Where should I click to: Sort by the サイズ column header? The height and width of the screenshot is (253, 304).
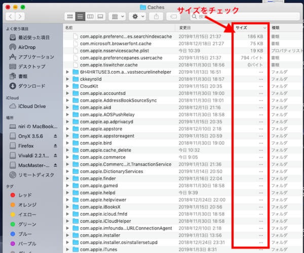pyautogui.click(x=250, y=28)
